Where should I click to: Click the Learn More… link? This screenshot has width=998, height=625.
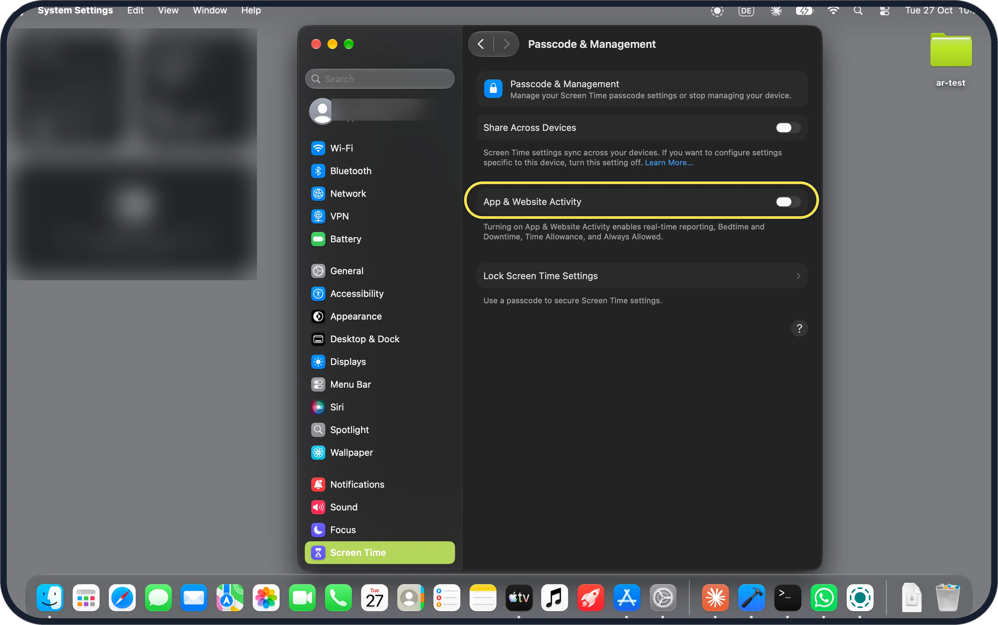668,162
